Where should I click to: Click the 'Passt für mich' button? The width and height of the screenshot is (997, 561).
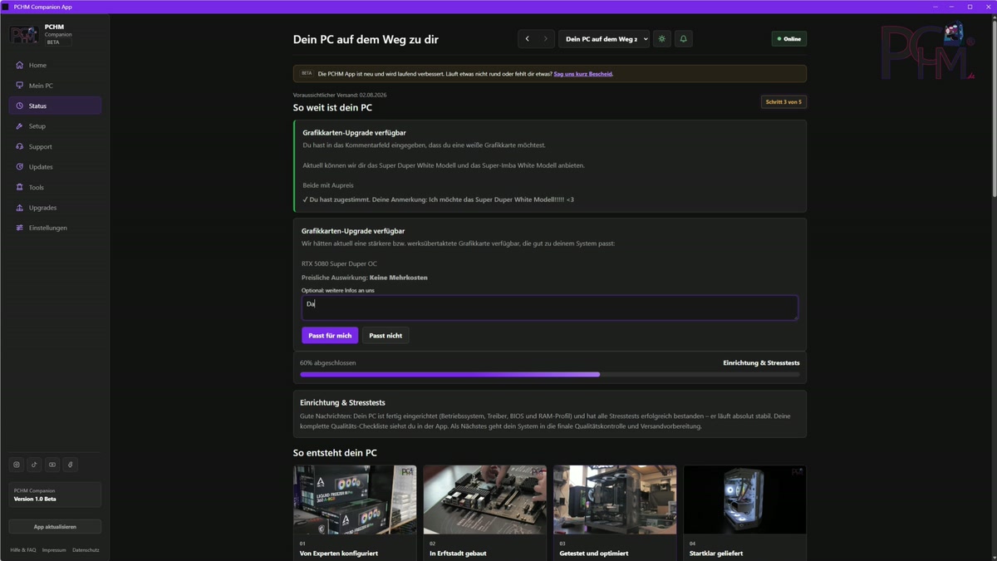pos(330,336)
